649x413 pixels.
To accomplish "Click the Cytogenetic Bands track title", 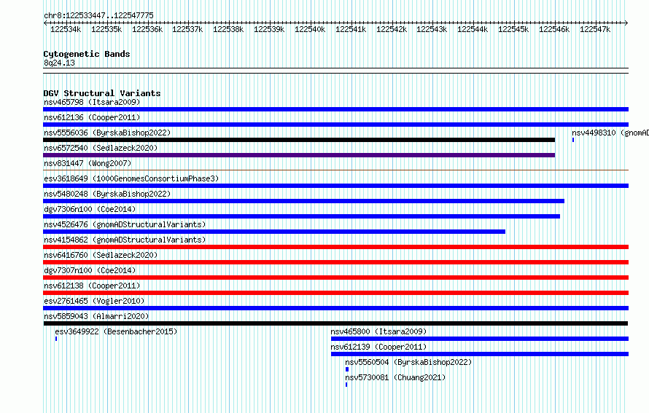I will point(87,54).
